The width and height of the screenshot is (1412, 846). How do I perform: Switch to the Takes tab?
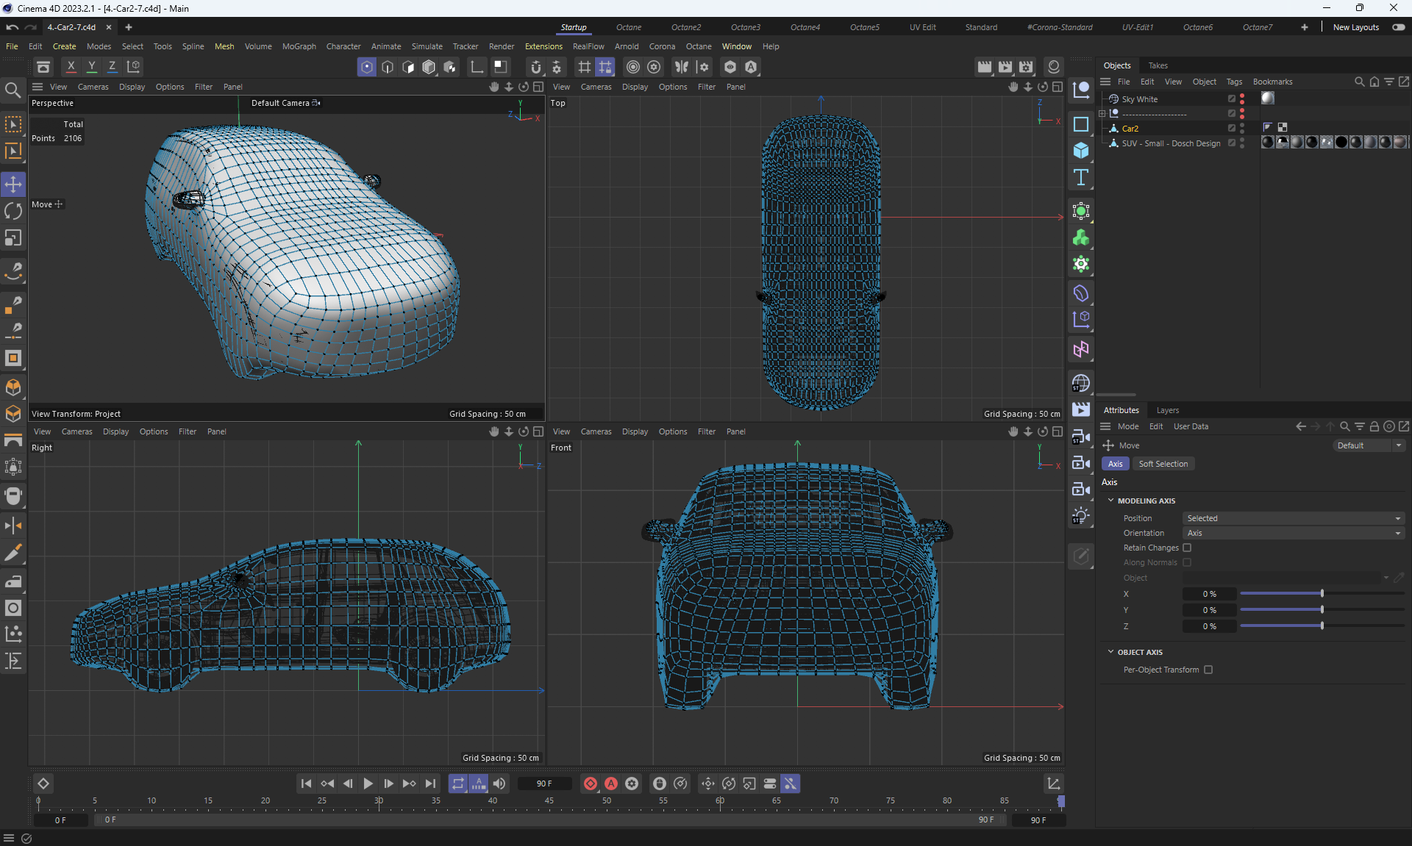click(1158, 65)
